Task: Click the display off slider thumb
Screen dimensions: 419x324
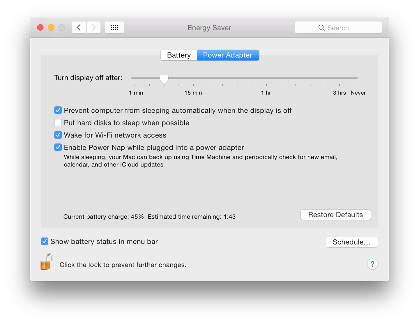Action: [x=164, y=79]
